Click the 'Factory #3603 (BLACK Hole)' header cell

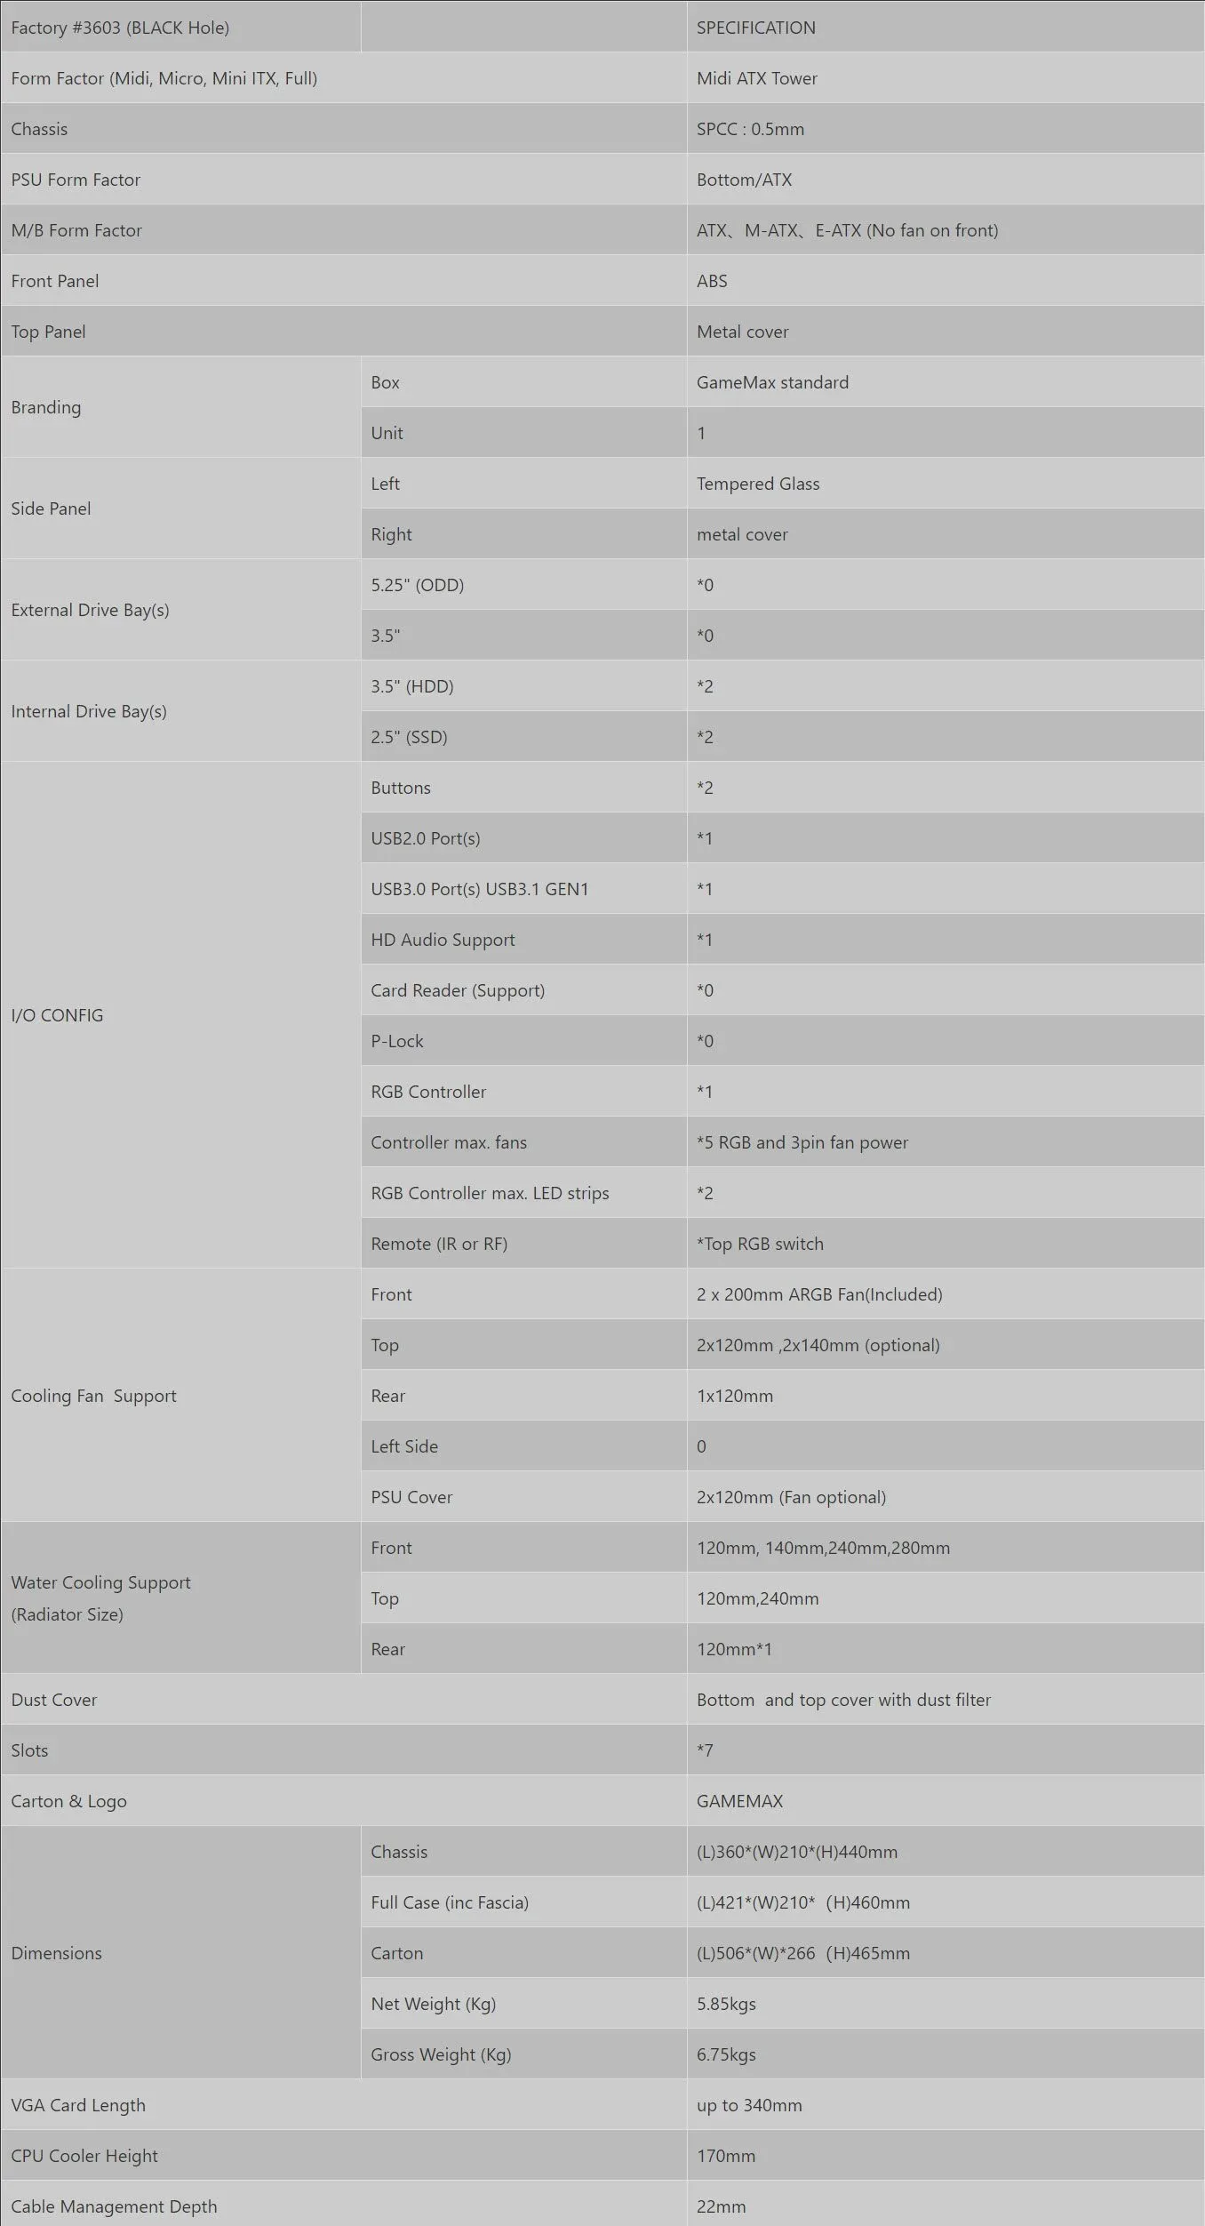point(180,28)
